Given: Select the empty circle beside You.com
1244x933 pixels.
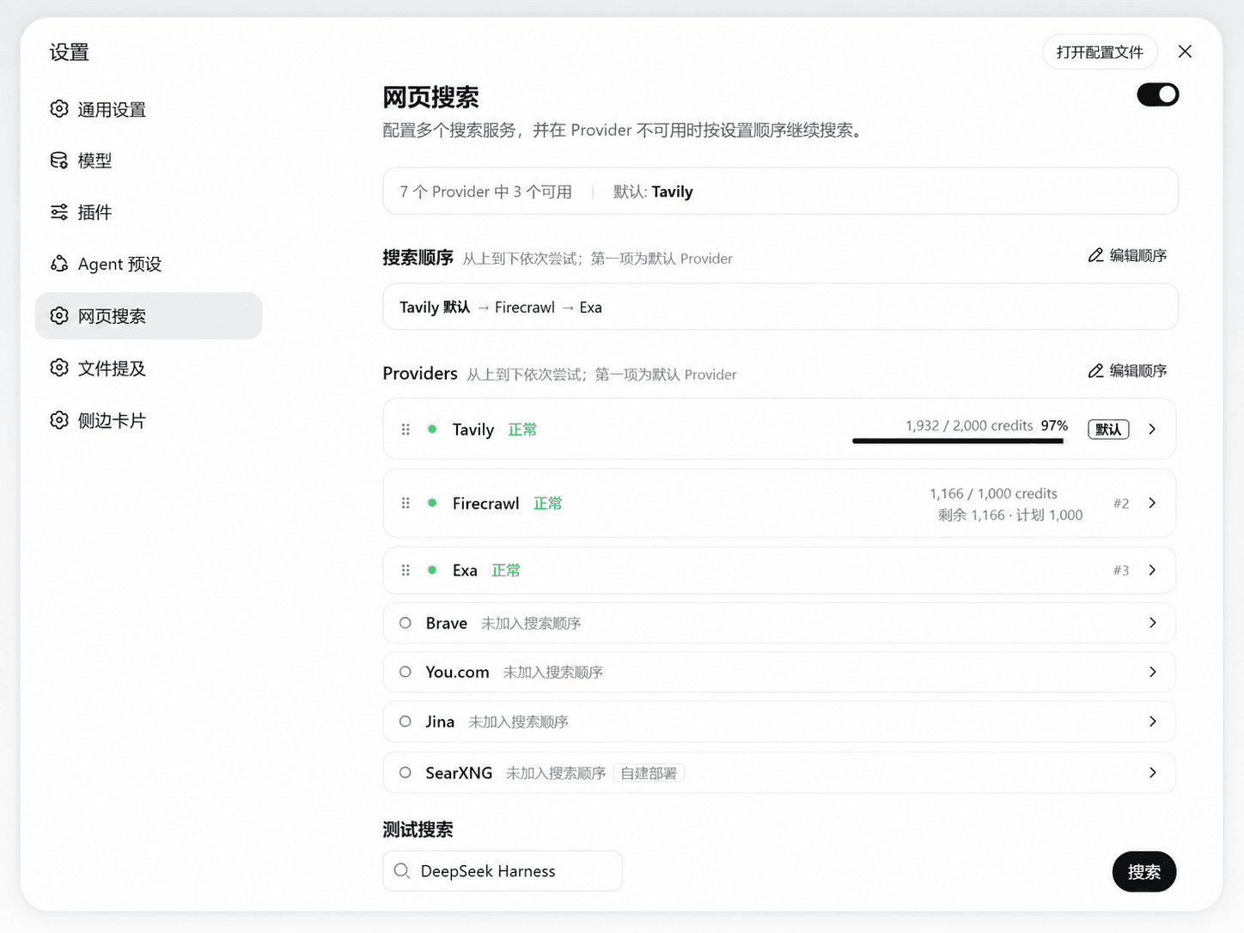Looking at the screenshot, I should 406,672.
